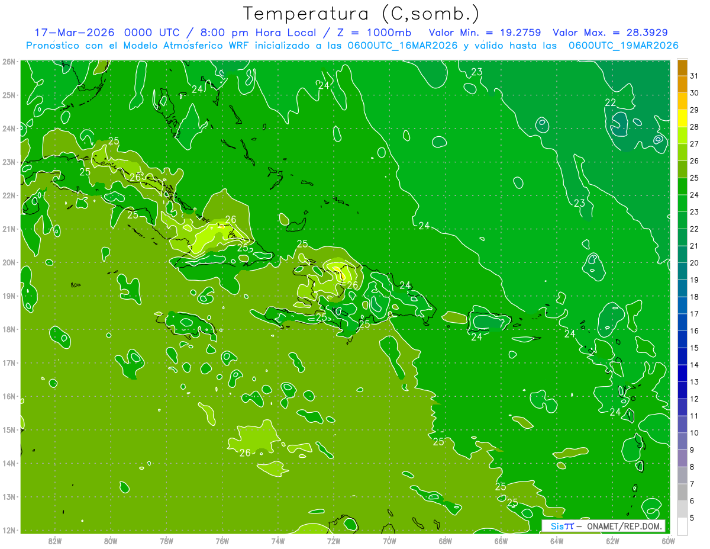Screen dimensions: 710x549
Task: Click the "60W" longitude axis label
Action: pyautogui.click(x=669, y=541)
